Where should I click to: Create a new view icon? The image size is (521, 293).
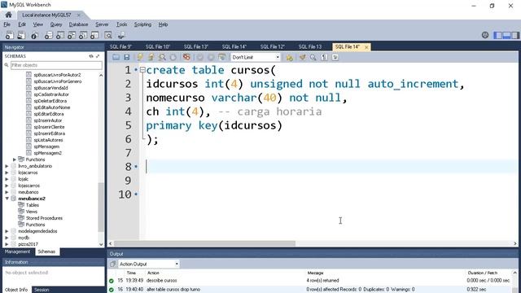tap(72, 35)
